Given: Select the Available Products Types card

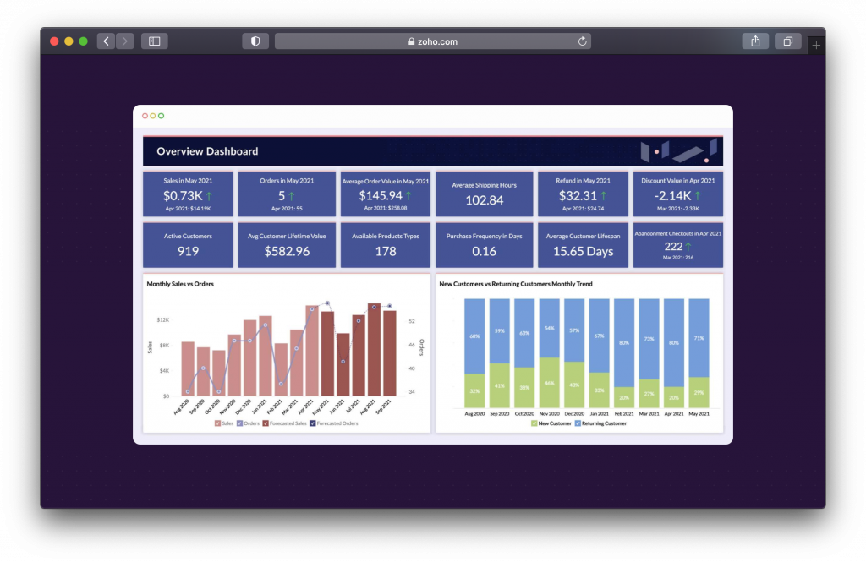Looking at the screenshot, I should (386, 245).
